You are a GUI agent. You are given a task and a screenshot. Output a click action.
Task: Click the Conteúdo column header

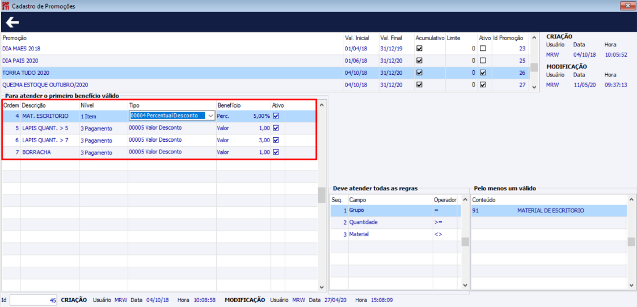coord(483,200)
